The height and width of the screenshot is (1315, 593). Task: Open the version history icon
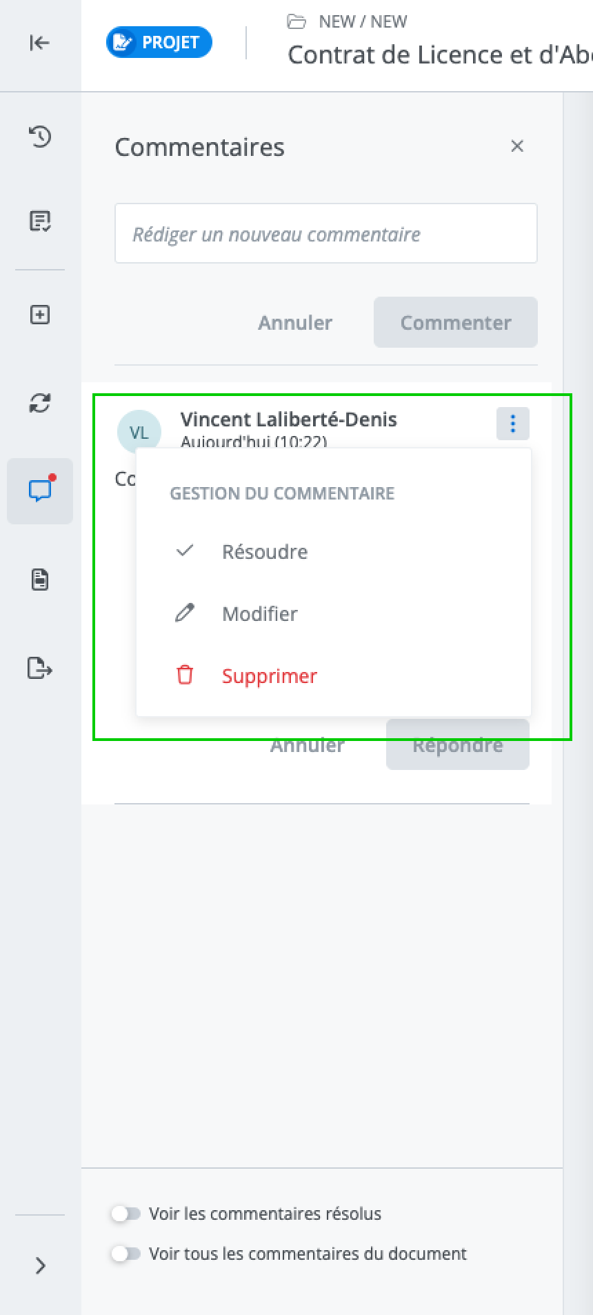(x=40, y=136)
